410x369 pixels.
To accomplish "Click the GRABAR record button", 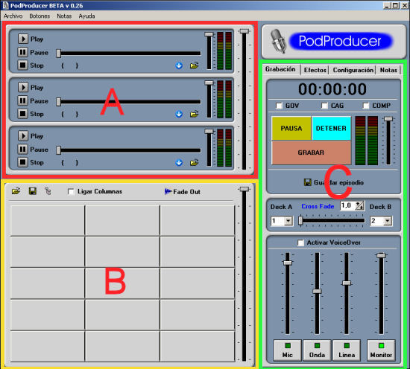I will [311, 153].
